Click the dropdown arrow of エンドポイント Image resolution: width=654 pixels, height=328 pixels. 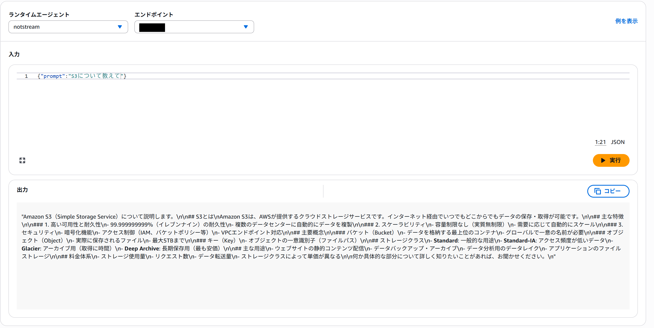pos(246,27)
